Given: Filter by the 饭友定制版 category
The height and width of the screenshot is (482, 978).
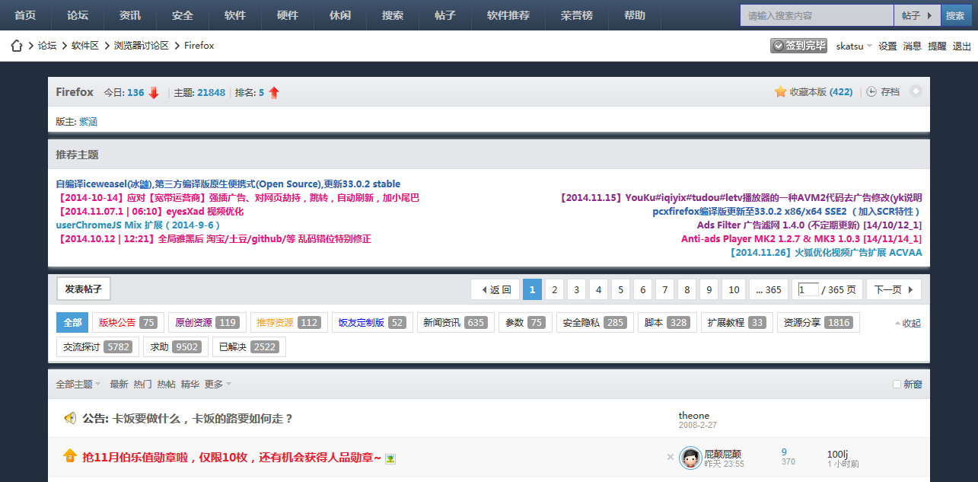Looking at the screenshot, I should (x=372, y=323).
